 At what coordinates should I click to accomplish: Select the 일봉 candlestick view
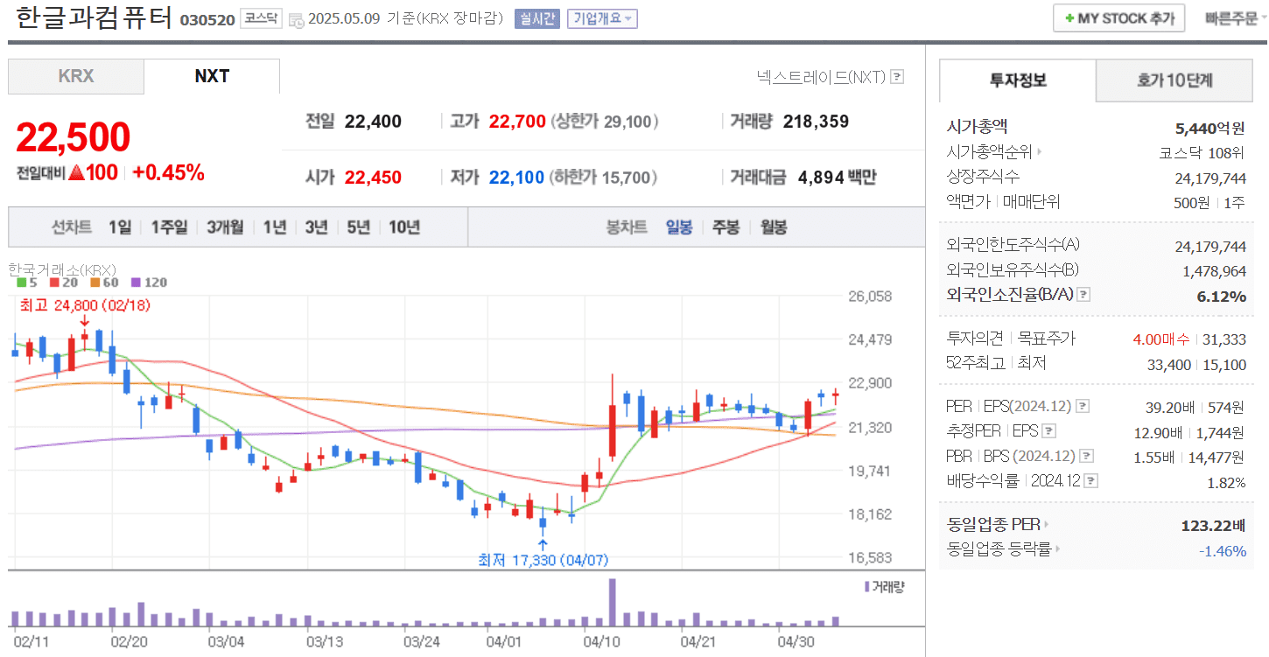[679, 227]
